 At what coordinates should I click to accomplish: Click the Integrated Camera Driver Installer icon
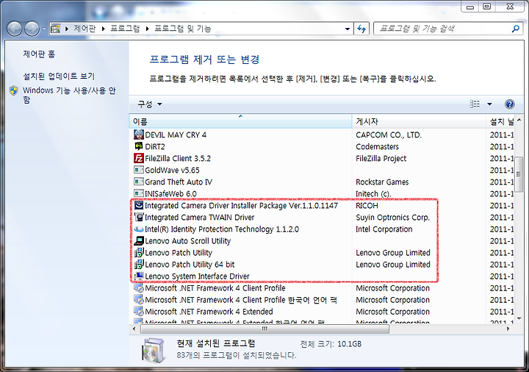(x=139, y=206)
